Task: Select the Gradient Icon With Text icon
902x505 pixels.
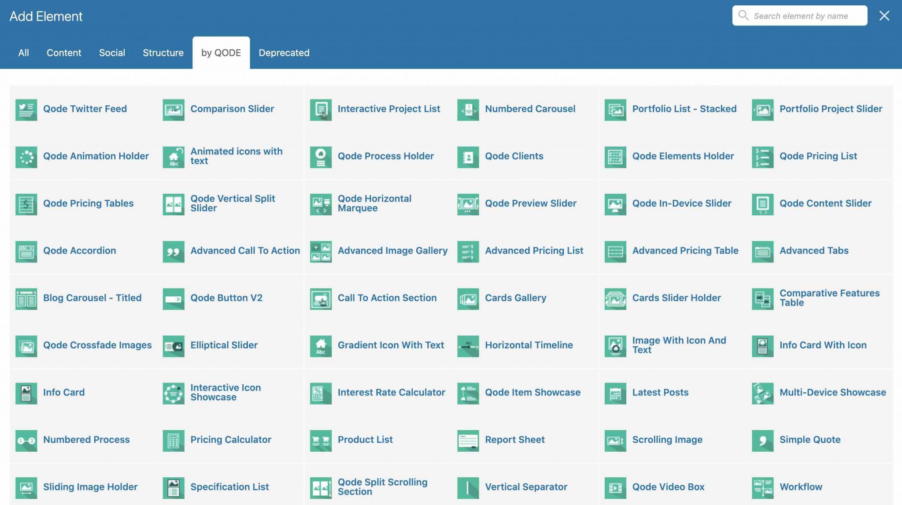Action: pos(321,346)
